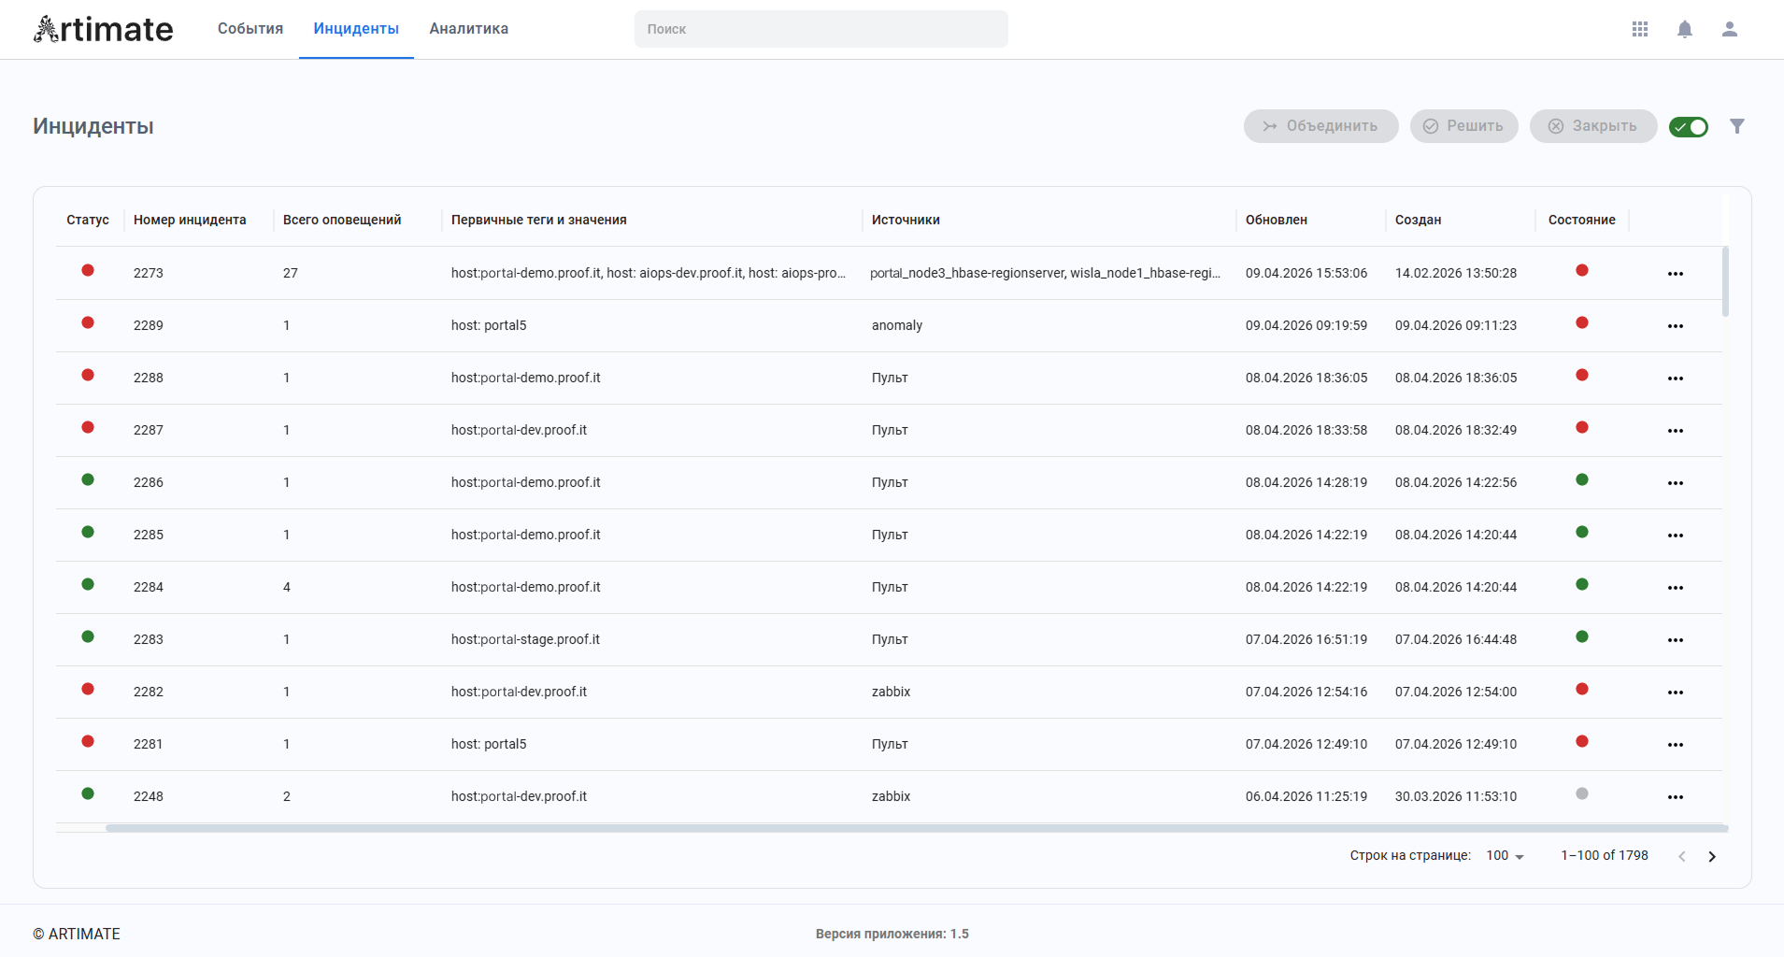Open three-dot menu for incident 2286

coord(1676,483)
